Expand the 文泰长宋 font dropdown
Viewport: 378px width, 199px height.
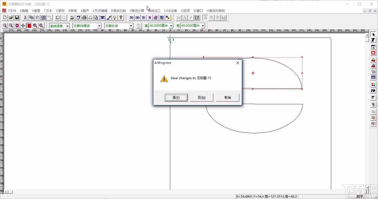131,26
